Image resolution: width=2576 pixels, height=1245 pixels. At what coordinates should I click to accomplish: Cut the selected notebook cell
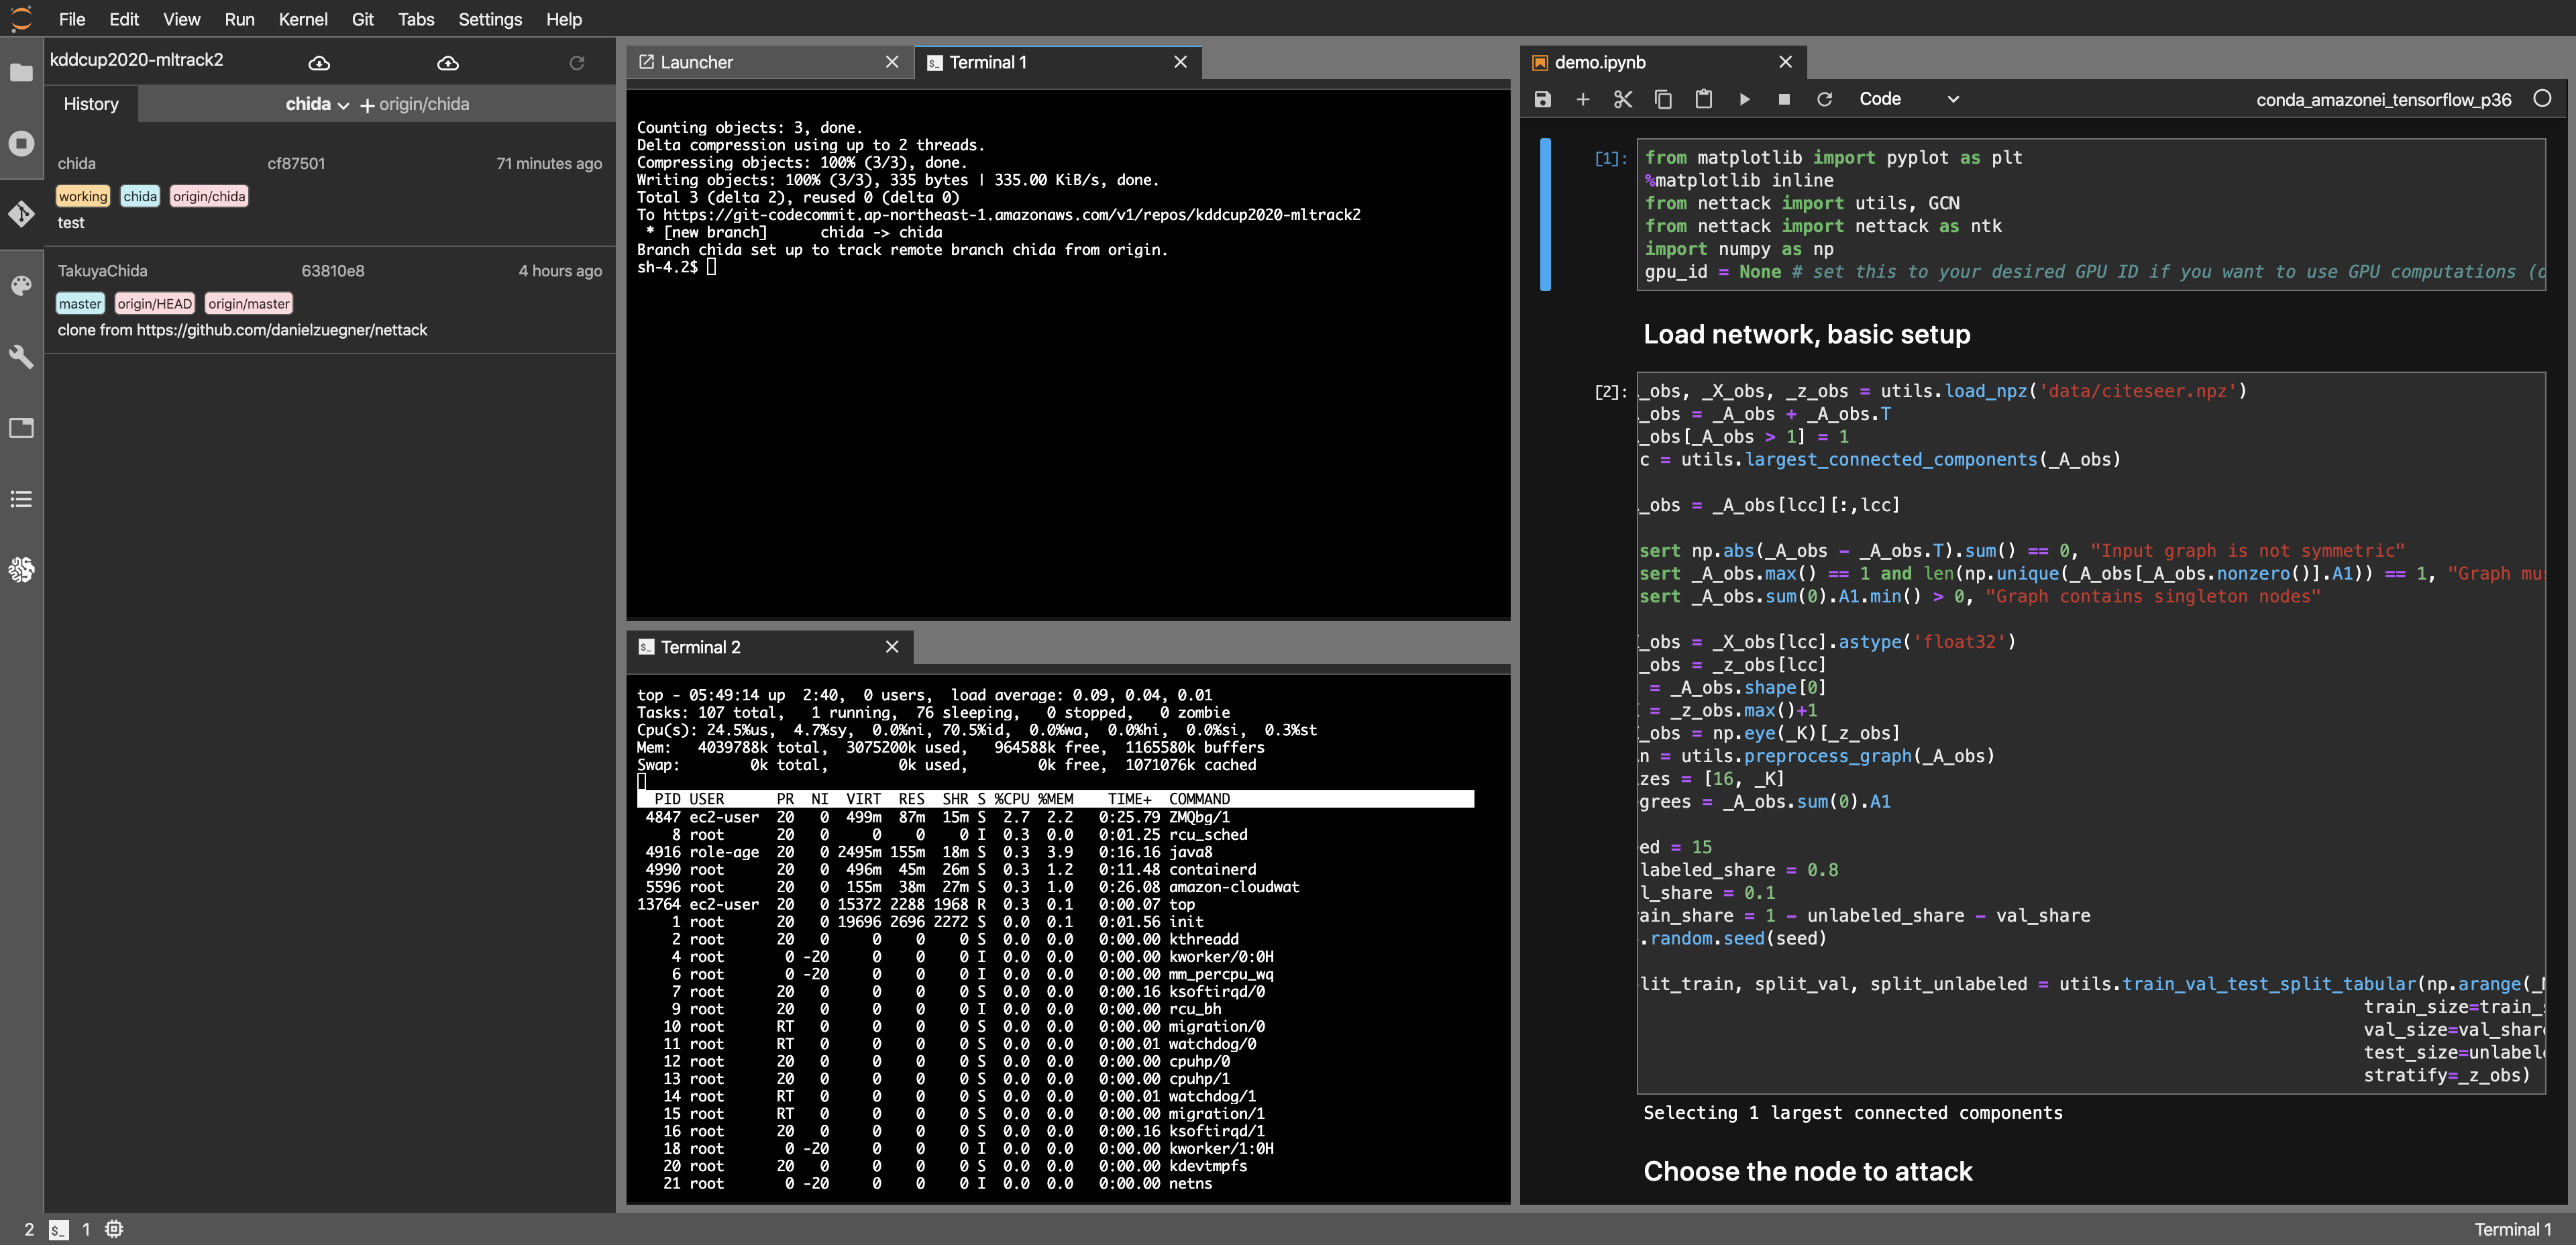(1623, 99)
